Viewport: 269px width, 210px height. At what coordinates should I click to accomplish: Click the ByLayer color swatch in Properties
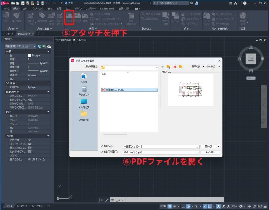pos(29,56)
